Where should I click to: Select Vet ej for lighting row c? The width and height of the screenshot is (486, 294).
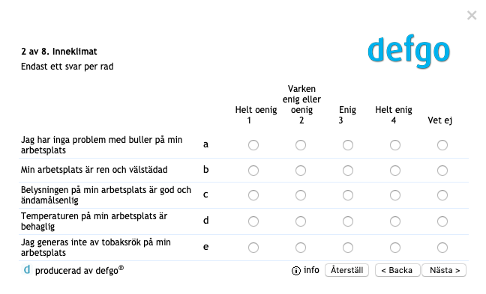pos(442,195)
